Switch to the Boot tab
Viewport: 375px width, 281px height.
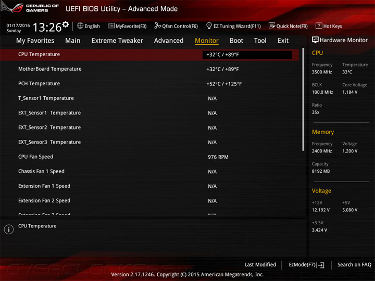tap(236, 41)
